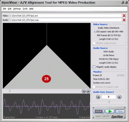
Task: Start playback with the green play button
Action: [x=110, y=111]
